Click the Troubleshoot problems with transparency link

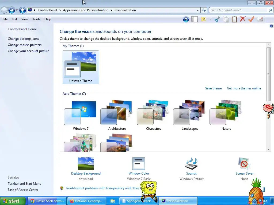[103, 188]
